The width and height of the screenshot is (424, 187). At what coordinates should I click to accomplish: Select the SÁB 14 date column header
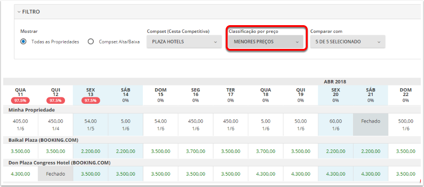coord(125,95)
